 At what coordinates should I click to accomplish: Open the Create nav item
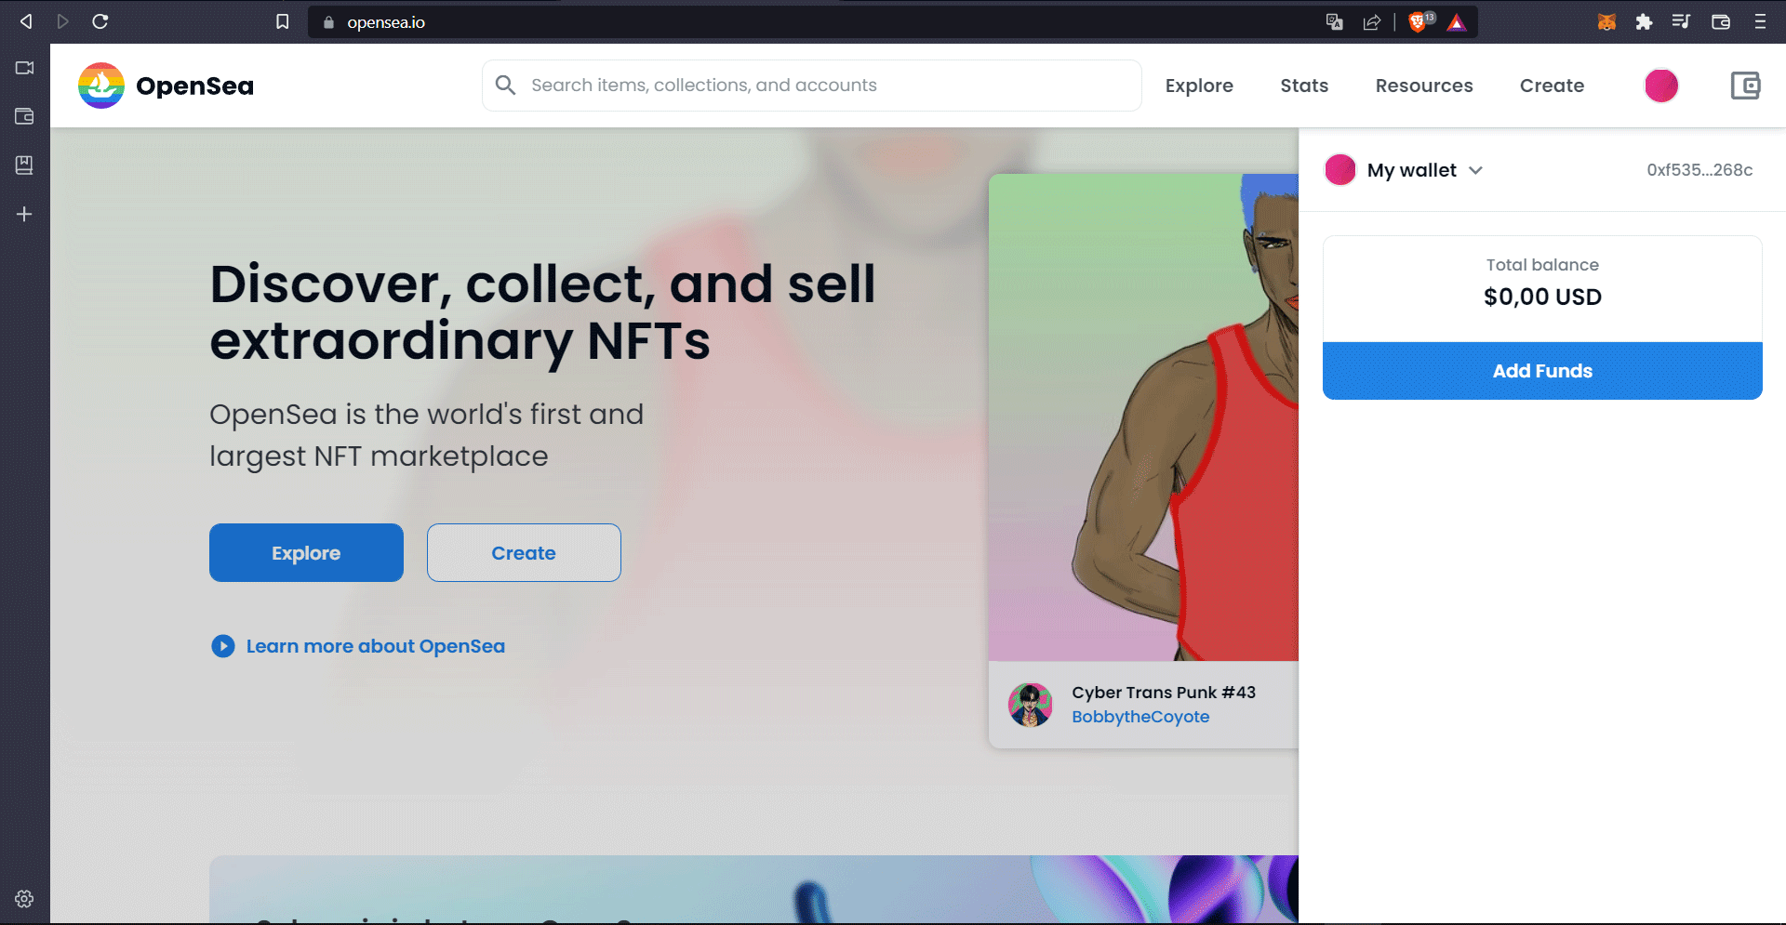[1552, 86]
